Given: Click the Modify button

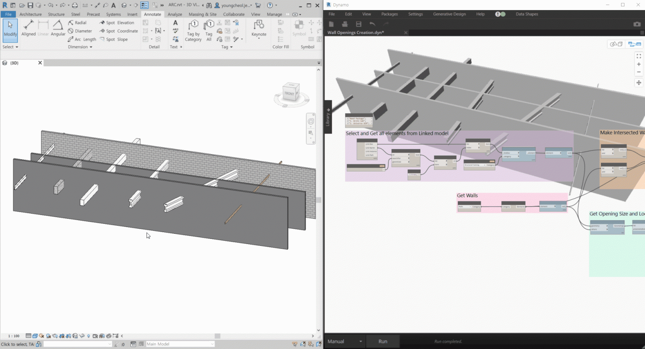Looking at the screenshot, I should (x=10, y=30).
